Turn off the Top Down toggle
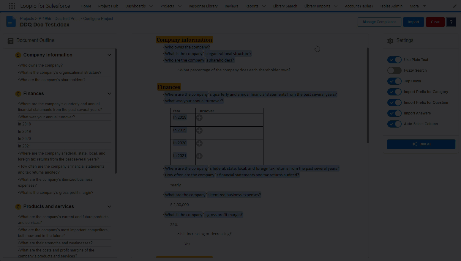Viewport: 461px width, 261px height. click(394, 81)
